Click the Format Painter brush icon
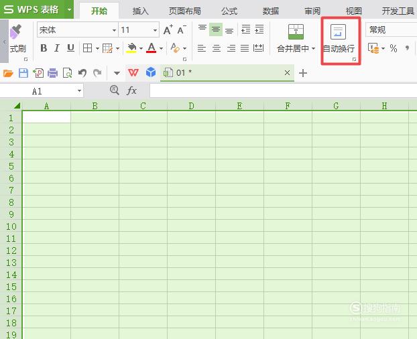The image size is (417, 339). pyautogui.click(x=16, y=31)
